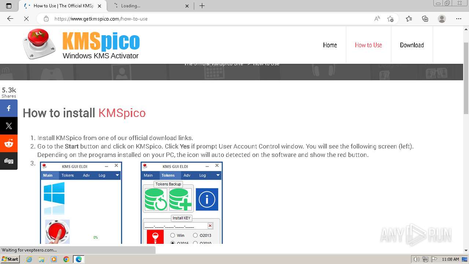Click the Edge taskbar icon

[78, 259]
